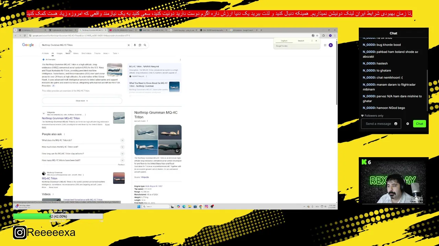Open a new Chrome tab
Image resolution: width=439 pixels, height=246 pixels.
pos(261,30)
